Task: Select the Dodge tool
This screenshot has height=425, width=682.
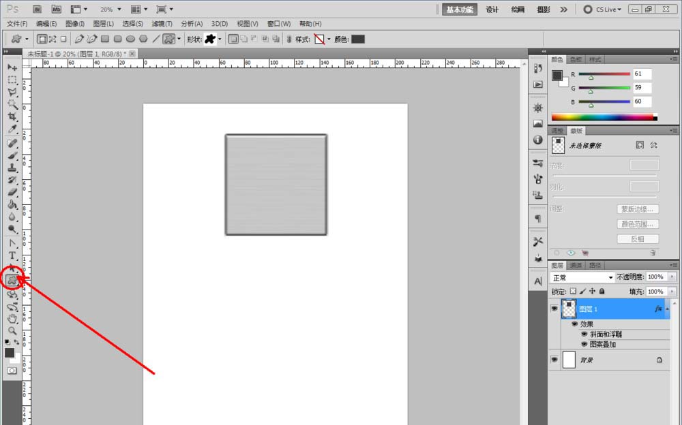Action: [x=12, y=229]
